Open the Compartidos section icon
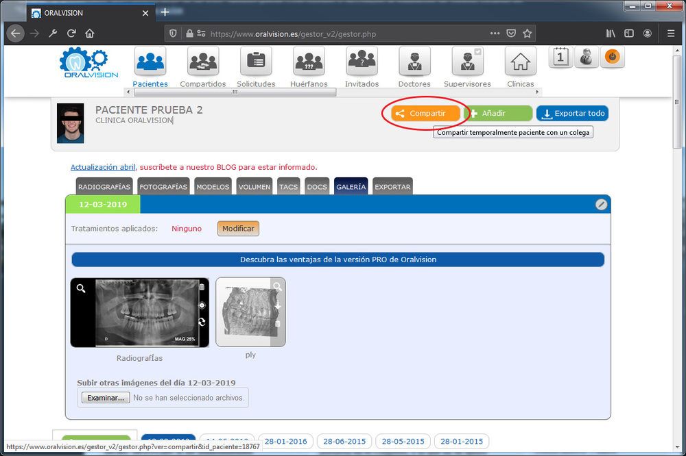This screenshot has height=456, width=686. point(203,62)
